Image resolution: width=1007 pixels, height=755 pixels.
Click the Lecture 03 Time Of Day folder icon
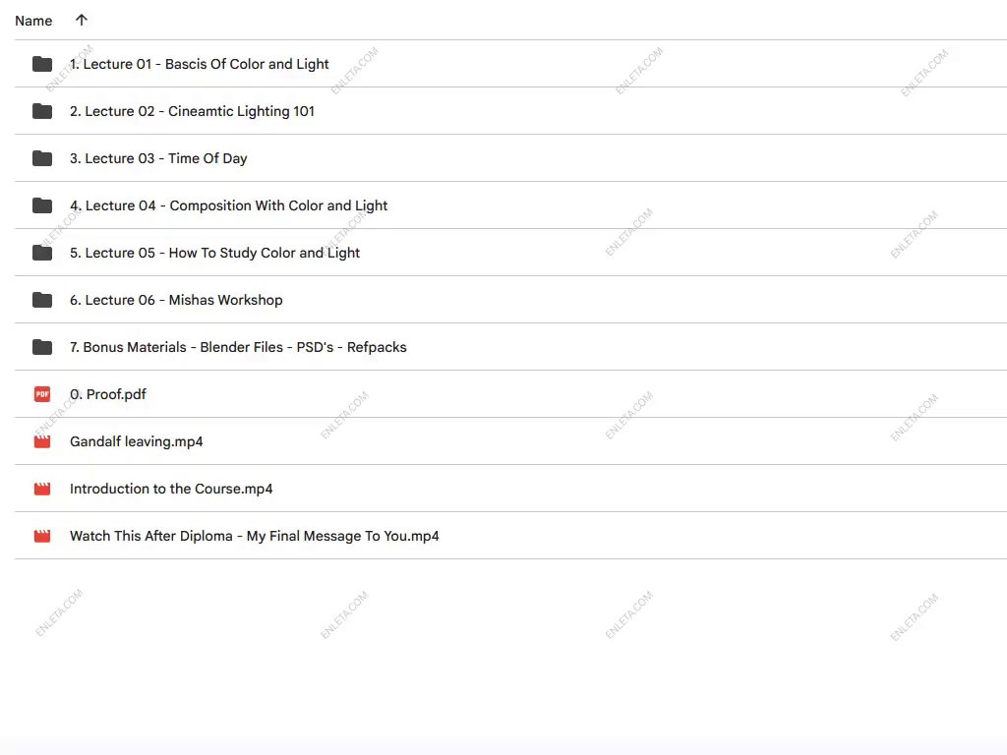(x=42, y=158)
